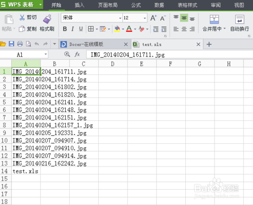Align text right
Screen dimensions: 253x205
[x=192, y=29]
